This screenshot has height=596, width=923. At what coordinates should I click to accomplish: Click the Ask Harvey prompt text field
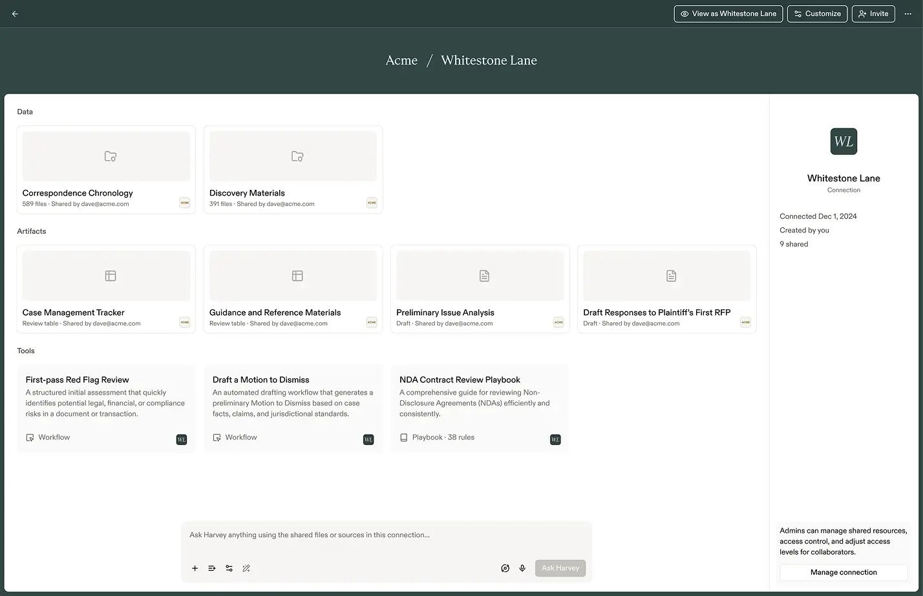coord(387,535)
